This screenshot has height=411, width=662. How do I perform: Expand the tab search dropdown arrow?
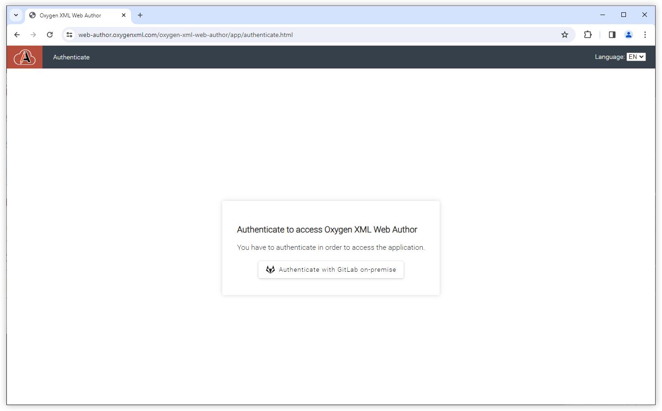point(16,15)
